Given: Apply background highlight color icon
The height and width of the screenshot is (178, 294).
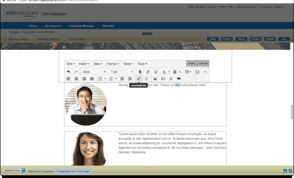Looking at the screenshot, I should [175, 72].
